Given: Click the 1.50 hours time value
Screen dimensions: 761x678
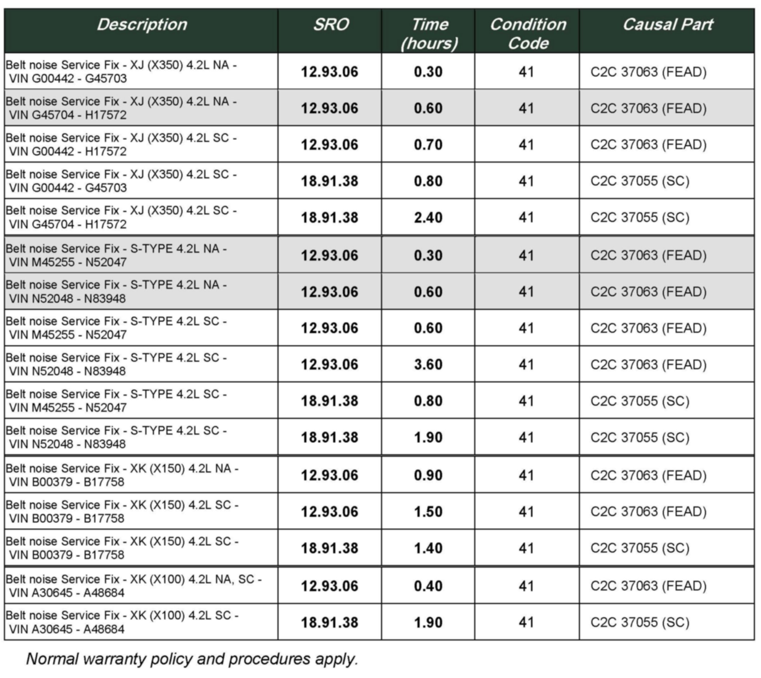Looking at the screenshot, I should pyautogui.click(x=428, y=512).
